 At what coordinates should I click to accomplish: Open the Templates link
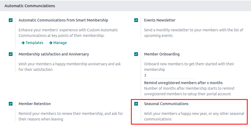(x=34, y=43)
